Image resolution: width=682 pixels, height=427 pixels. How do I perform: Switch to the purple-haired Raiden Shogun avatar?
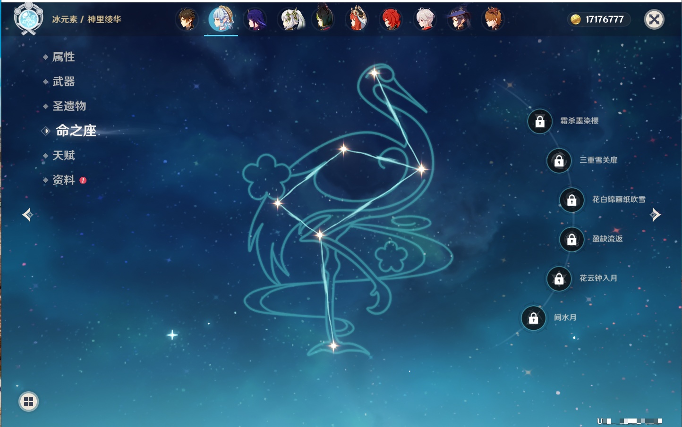tap(255, 19)
